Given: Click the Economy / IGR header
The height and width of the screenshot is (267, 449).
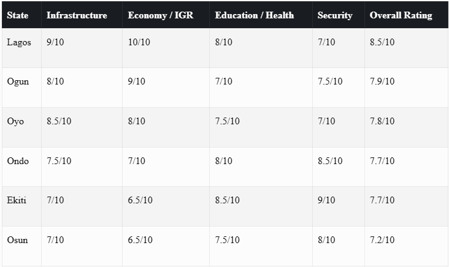Looking at the screenshot, I should click(x=160, y=15).
